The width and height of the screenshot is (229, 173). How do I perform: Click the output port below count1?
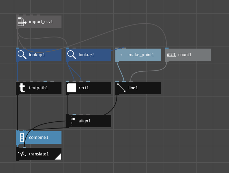pos(167,61)
